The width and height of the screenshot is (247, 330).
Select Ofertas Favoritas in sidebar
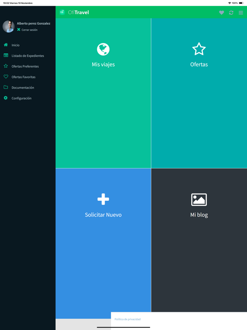24,77
